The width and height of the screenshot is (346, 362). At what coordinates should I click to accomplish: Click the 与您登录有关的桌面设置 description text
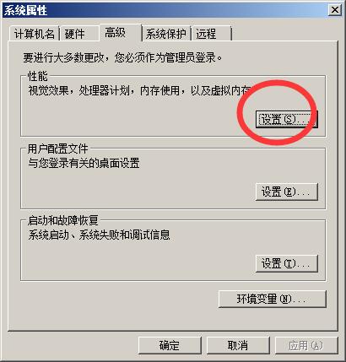click(84, 163)
